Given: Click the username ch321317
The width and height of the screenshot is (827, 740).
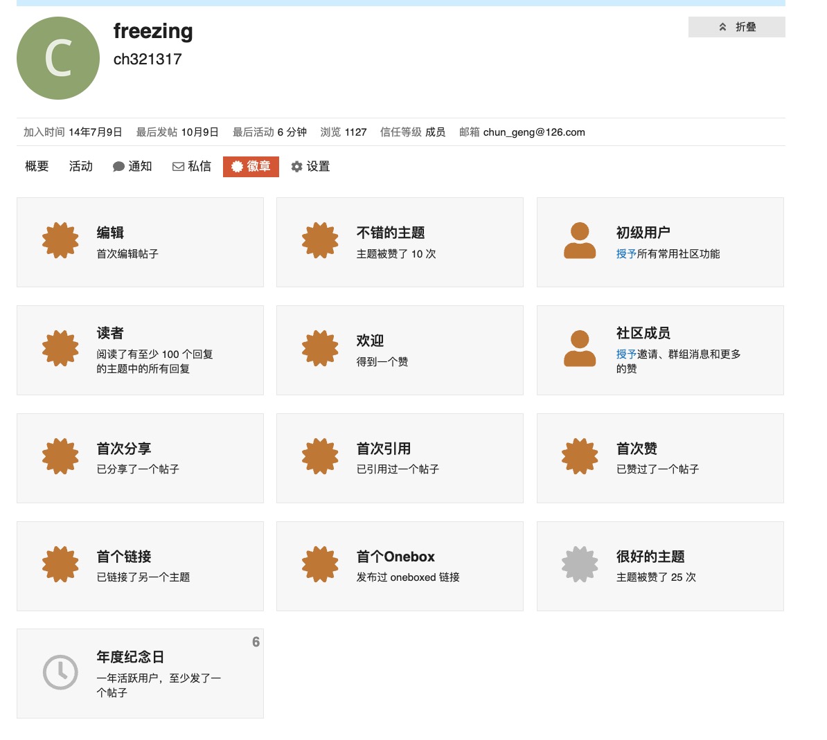Looking at the screenshot, I should tap(148, 59).
